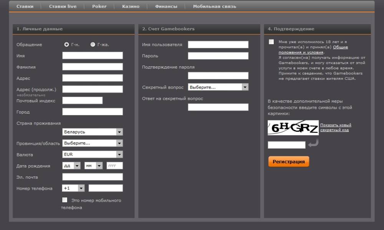Open the birth day ДД dropdown
Screen dimensions: 384x230
click(x=71, y=166)
